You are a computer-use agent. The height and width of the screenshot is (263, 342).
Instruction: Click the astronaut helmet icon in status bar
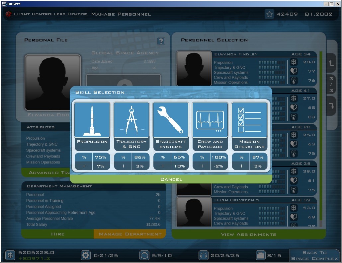[144, 255]
